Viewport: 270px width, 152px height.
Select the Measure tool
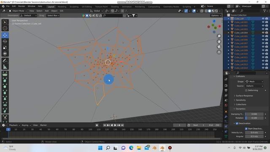[5, 67]
